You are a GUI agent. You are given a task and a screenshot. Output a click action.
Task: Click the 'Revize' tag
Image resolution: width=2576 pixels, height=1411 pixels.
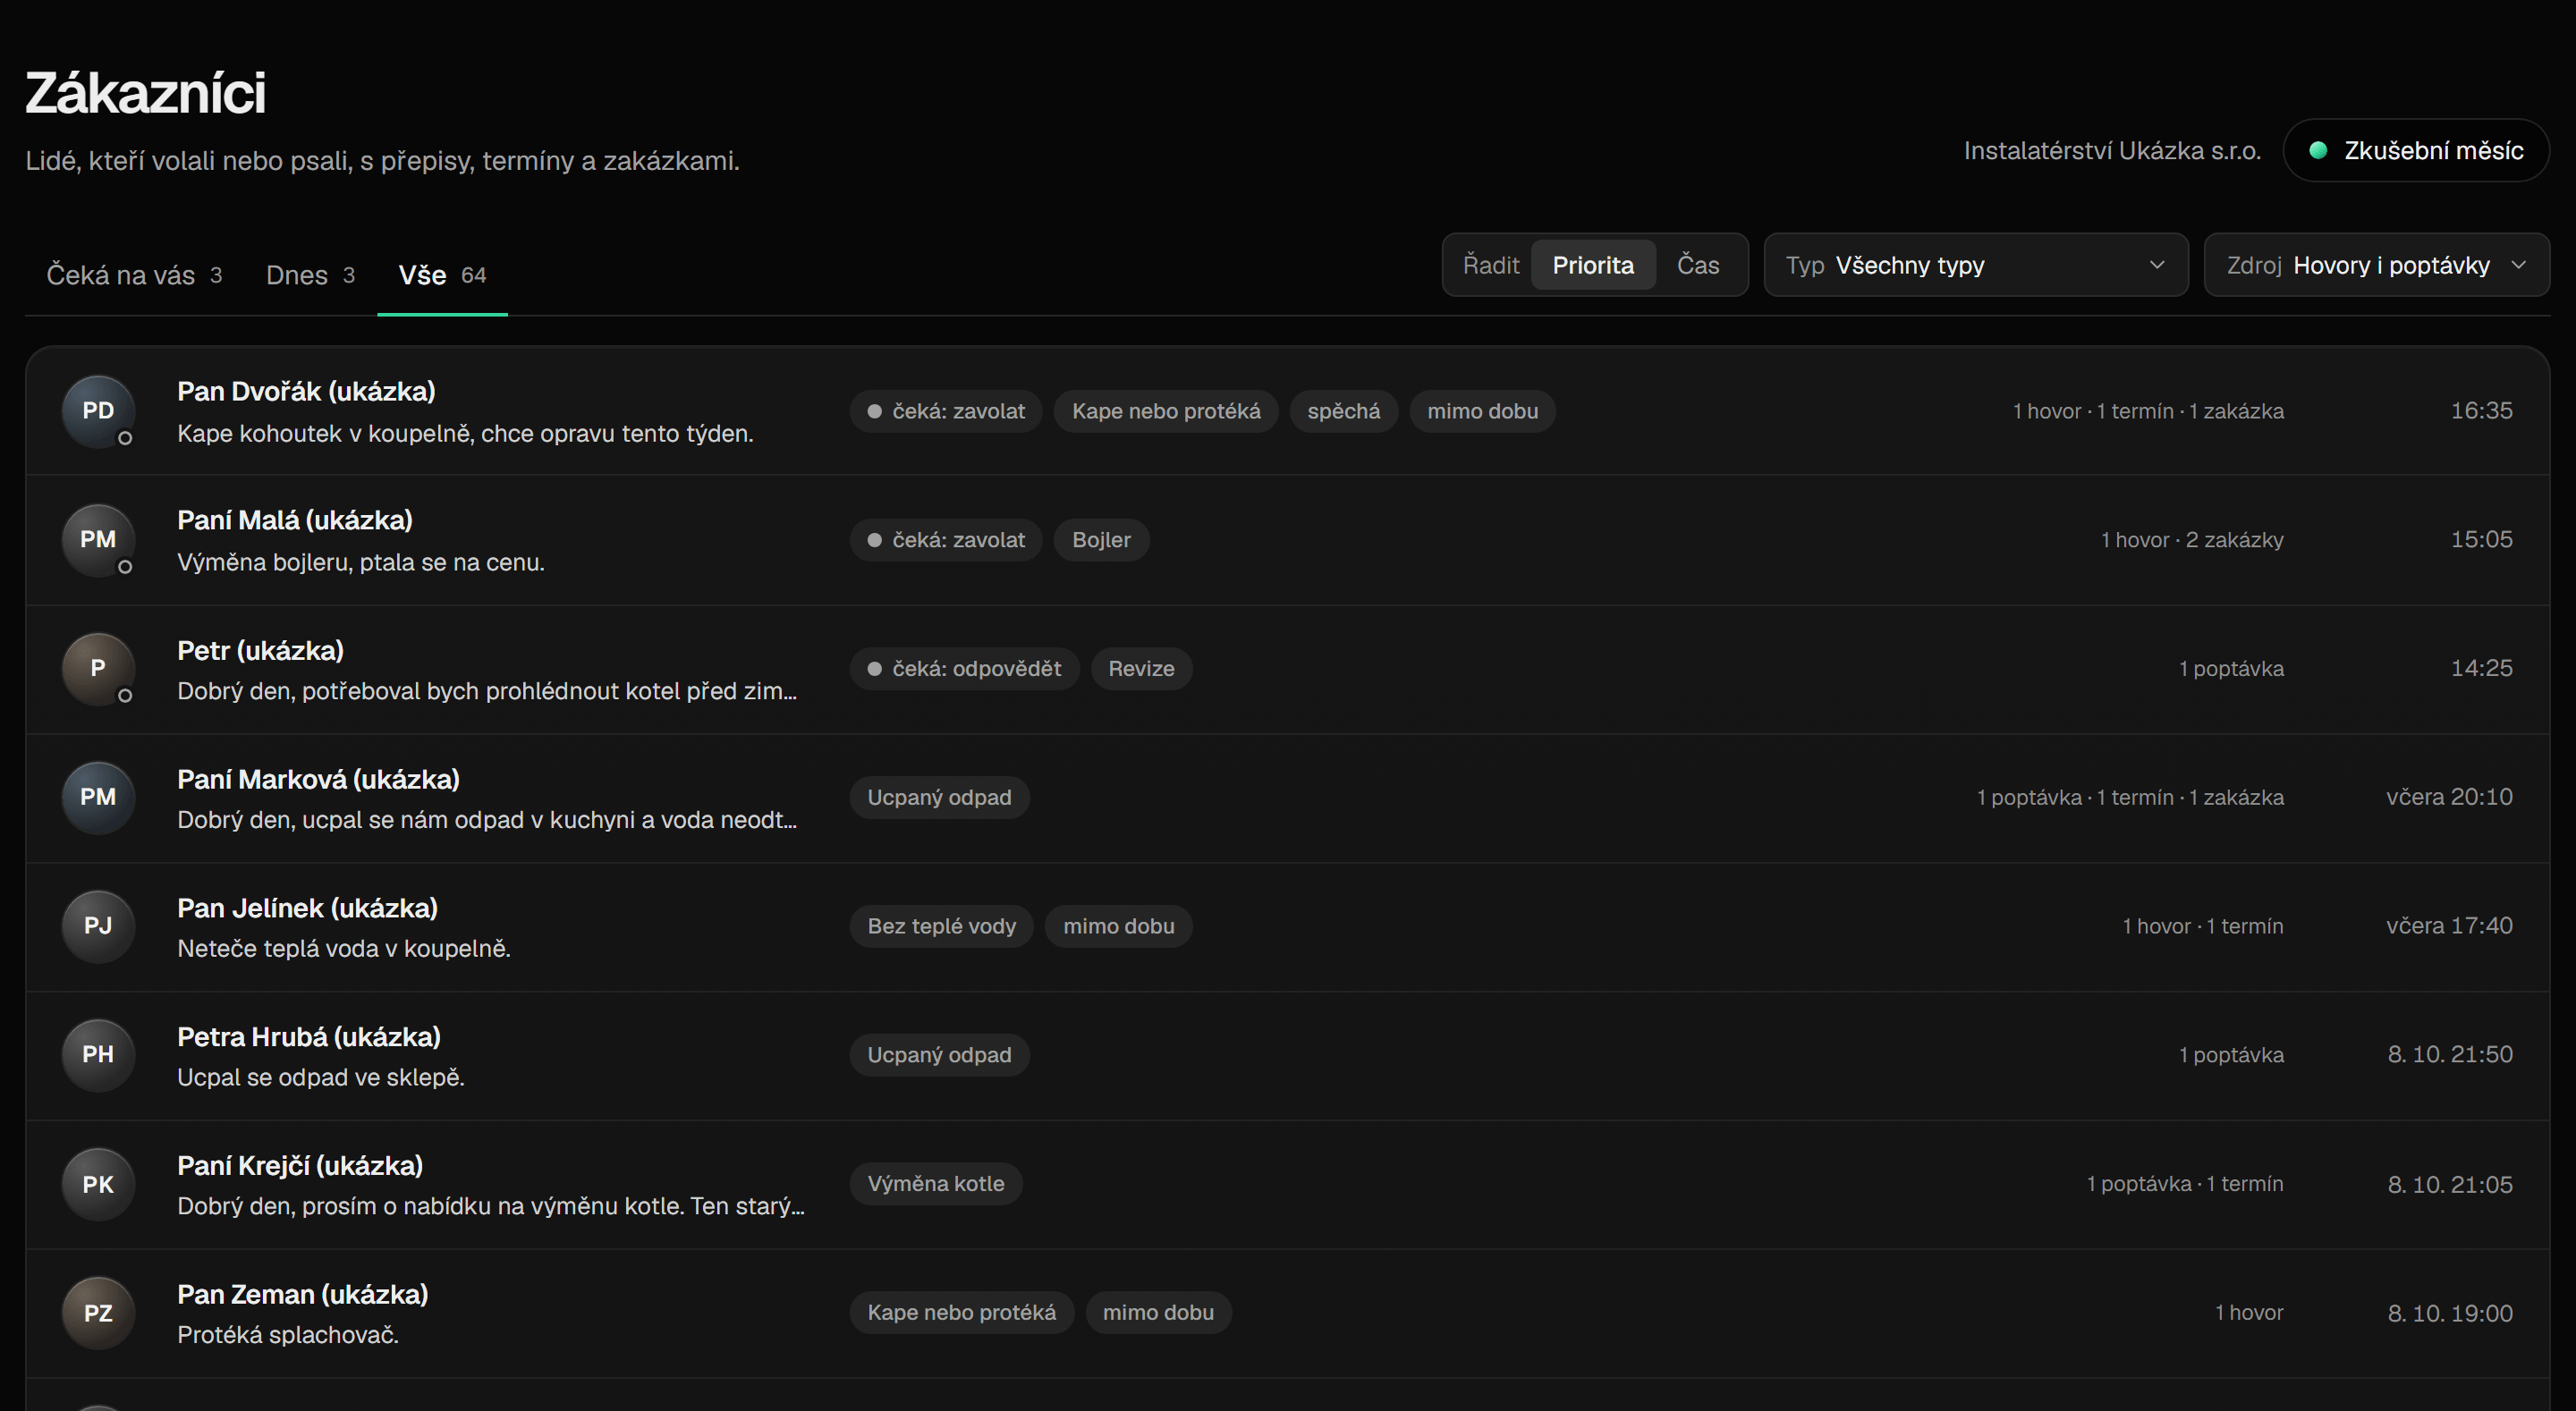1141,669
